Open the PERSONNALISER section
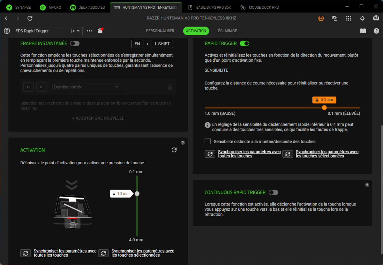383x265 pixels. pos(160,31)
